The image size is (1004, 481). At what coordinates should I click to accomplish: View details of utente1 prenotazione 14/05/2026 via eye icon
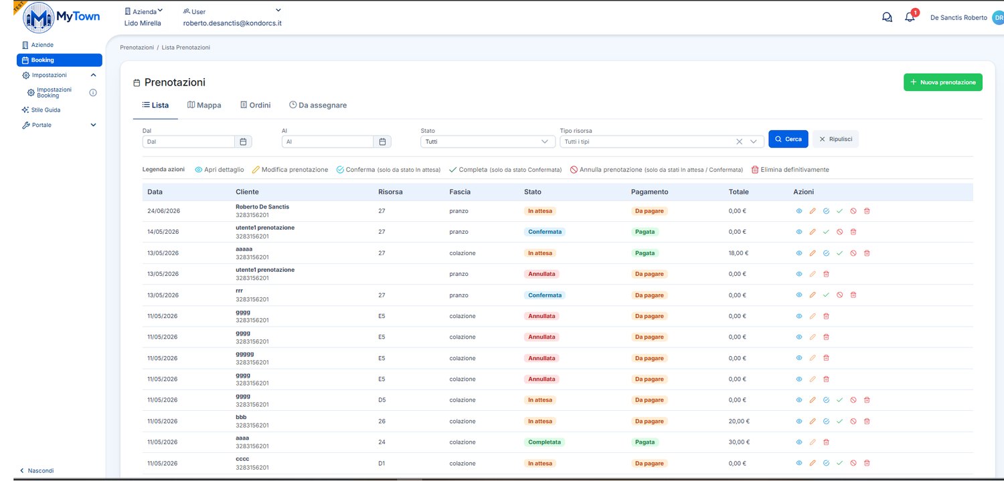pos(799,232)
